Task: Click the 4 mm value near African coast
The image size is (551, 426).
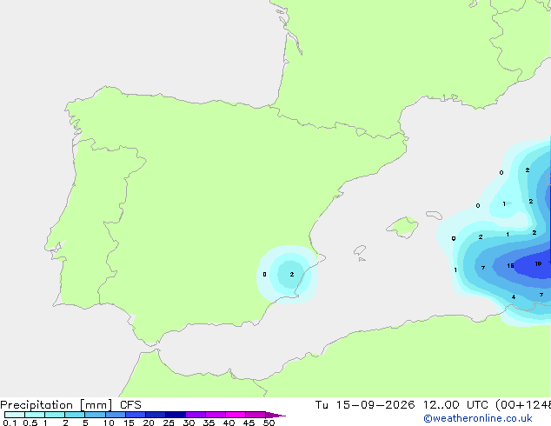Action: (x=514, y=297)
